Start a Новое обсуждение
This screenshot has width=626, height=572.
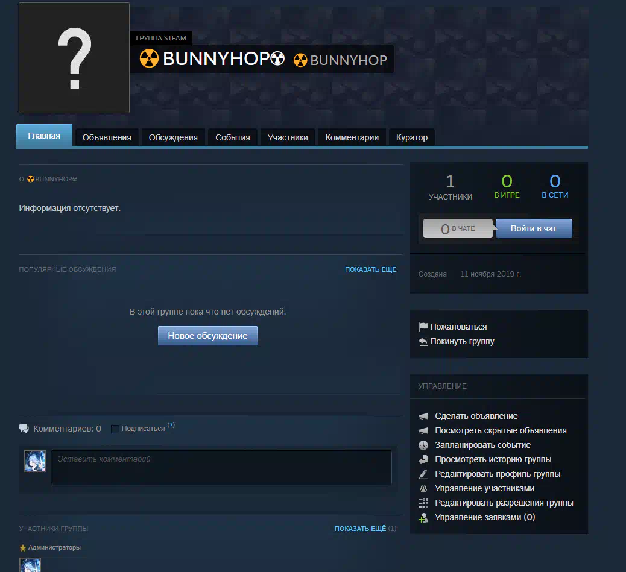pos(207,336)
